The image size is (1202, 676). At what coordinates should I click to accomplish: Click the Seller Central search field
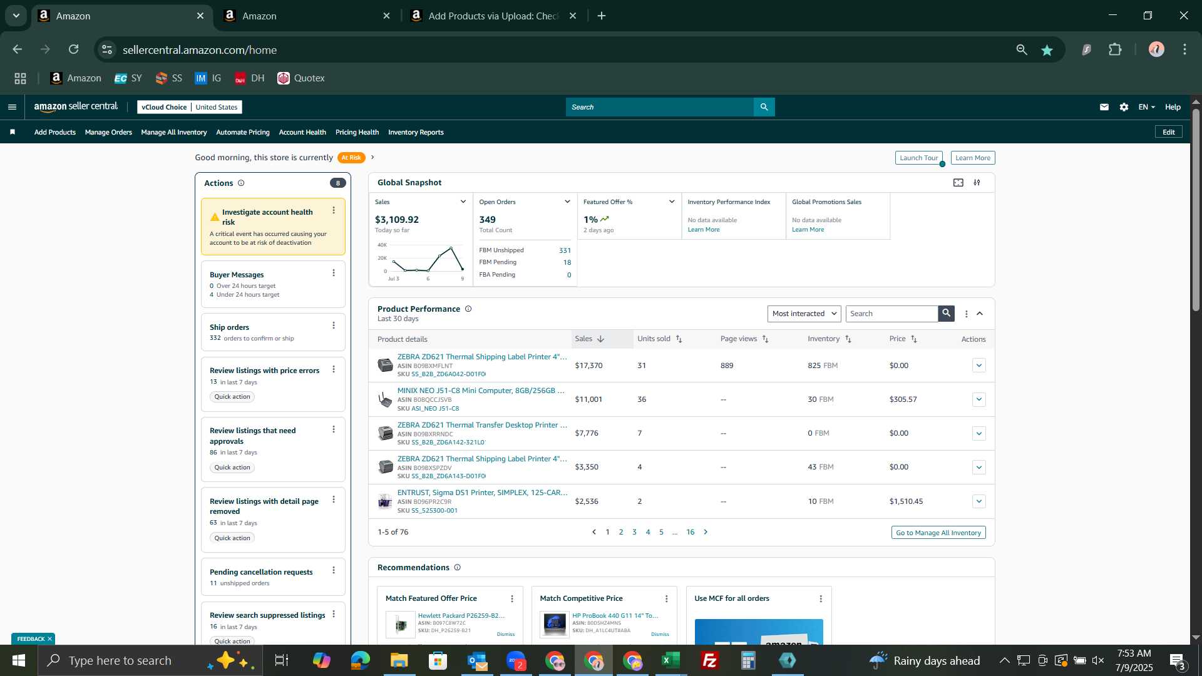660,107
